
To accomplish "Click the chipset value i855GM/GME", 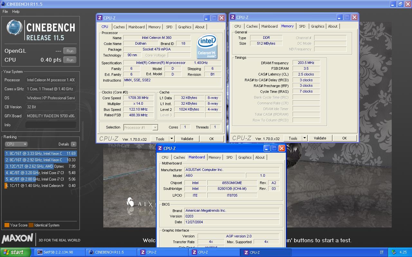I will click(x=232, y=183).
